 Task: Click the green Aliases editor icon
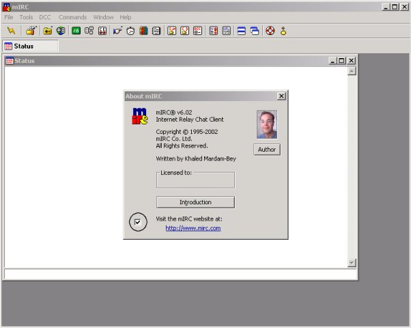point(76,31)
